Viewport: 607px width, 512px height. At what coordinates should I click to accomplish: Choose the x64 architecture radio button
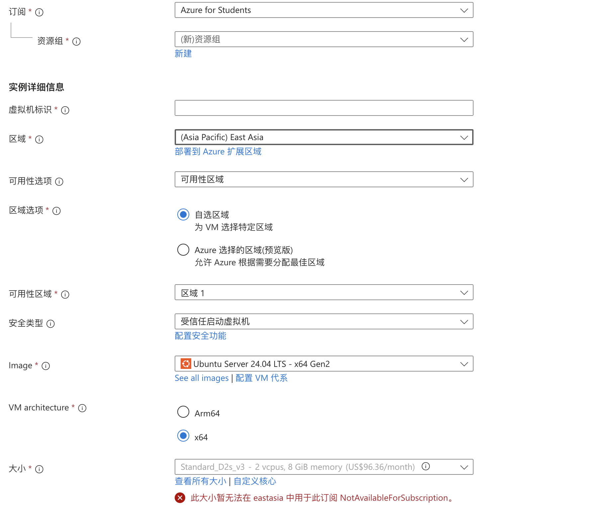pos(183,436)
